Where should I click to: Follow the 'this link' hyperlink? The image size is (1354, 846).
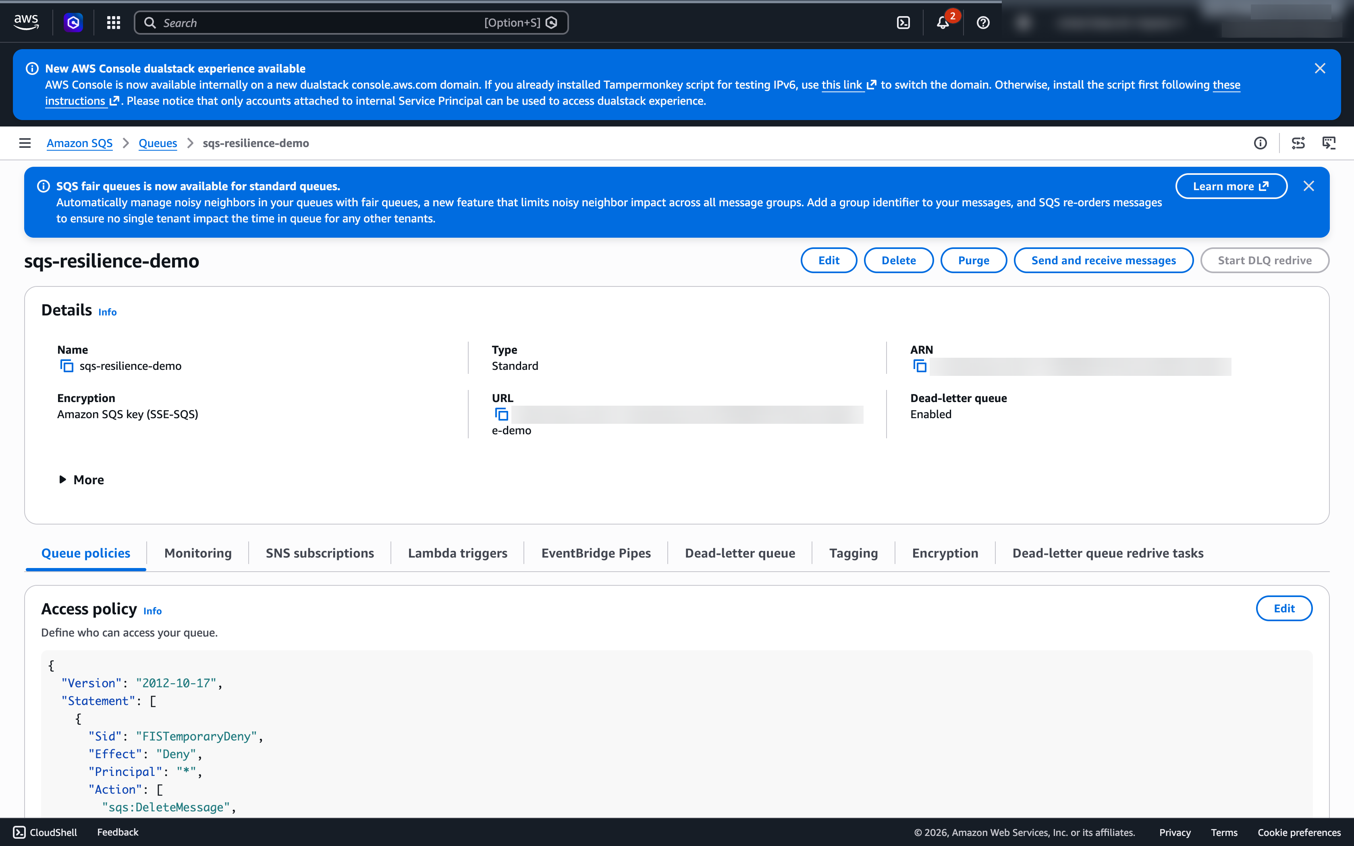click(848, 85)
